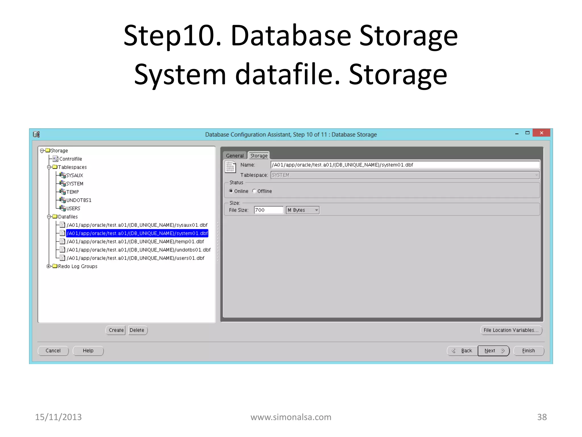The width and height of the screenshot is (582, 437).
Task: Click the SYSAUX tablespace icon
Action: pyautogui.click(x=63, y=175)
